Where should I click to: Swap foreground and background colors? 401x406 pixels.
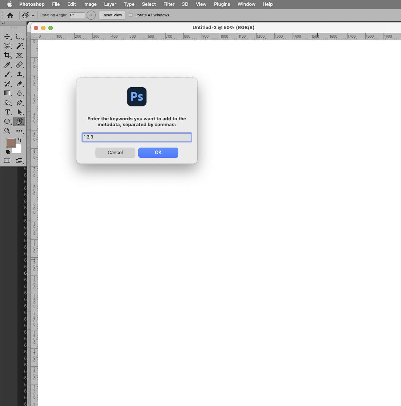[x=20, y=140]
